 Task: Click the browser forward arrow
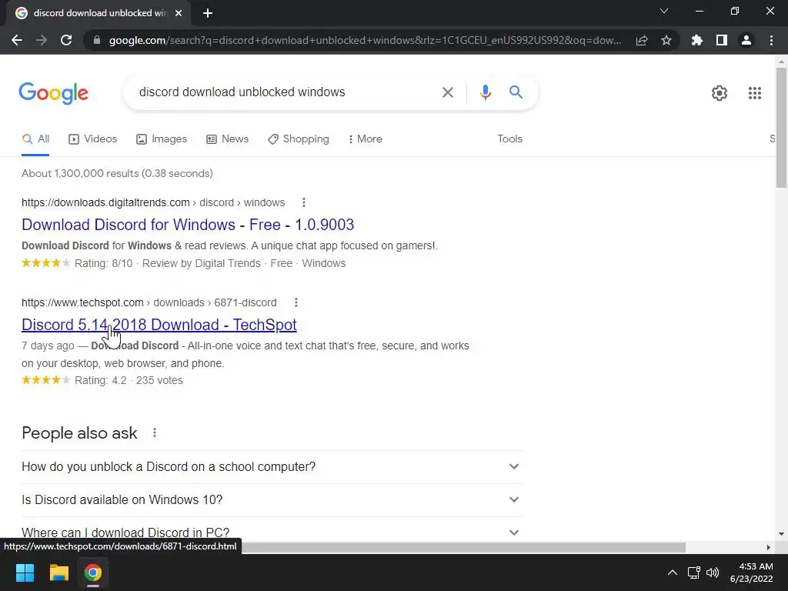pyautogui.click(x=42, y=40)
